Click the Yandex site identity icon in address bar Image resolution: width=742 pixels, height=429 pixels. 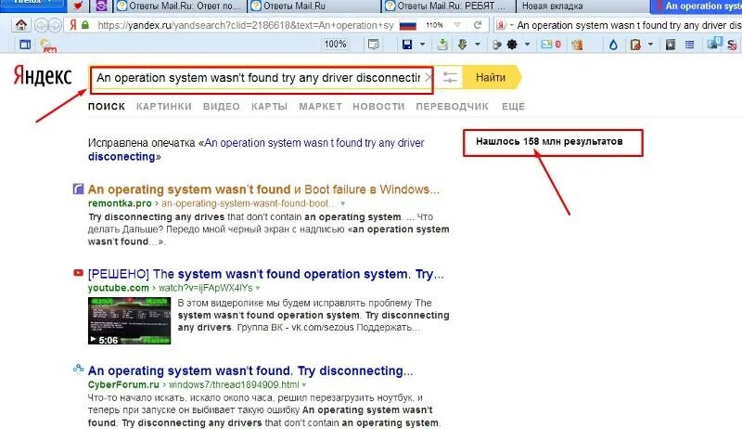click(73, 25)
